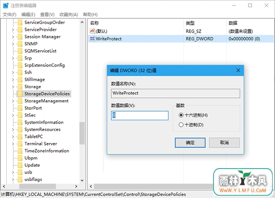Click the Session Manager folder icon
This screenshot has height=198, width=275.
[20, 37]
